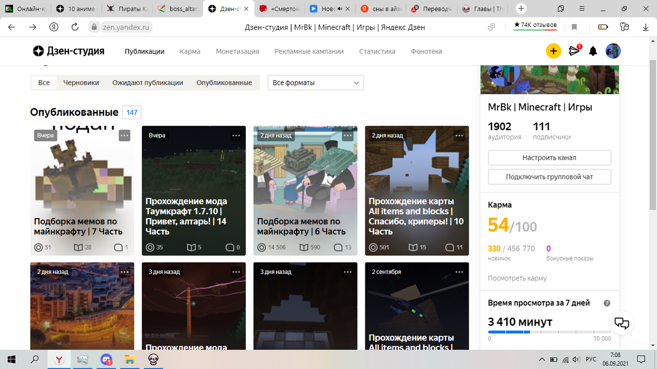Click the channel name MrBk | Minecraft | Игры

(x=540, y=107)
